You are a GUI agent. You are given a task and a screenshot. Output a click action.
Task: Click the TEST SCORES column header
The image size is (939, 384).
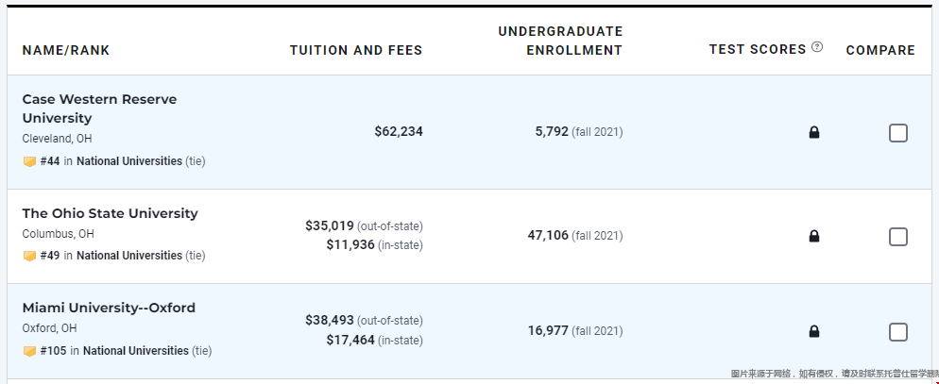pos(758,49)
